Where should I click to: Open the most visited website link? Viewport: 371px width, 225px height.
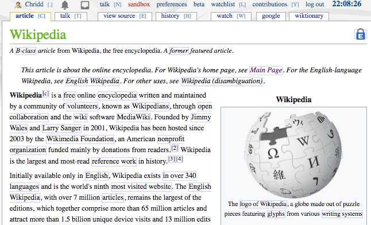pyautogui.click(x=141, y=187)
